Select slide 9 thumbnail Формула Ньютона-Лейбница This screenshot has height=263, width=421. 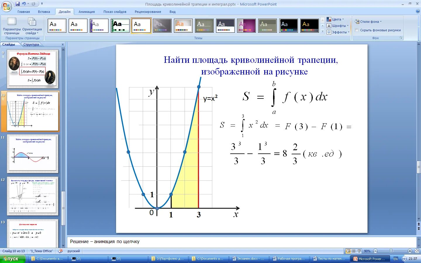[33, 69]
